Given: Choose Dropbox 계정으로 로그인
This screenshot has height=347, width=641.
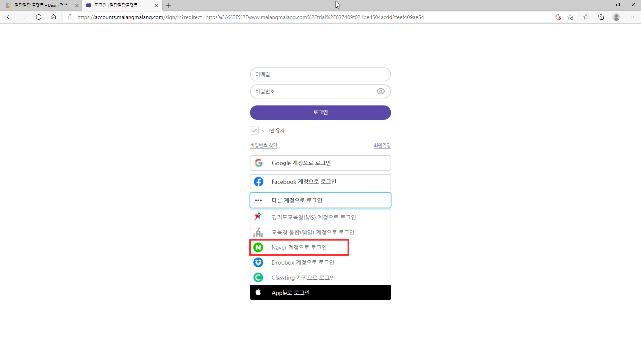Looking at the screenshot, I should click(x=320, y=263).
